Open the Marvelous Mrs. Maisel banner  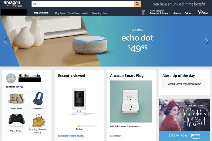[184, 120]
